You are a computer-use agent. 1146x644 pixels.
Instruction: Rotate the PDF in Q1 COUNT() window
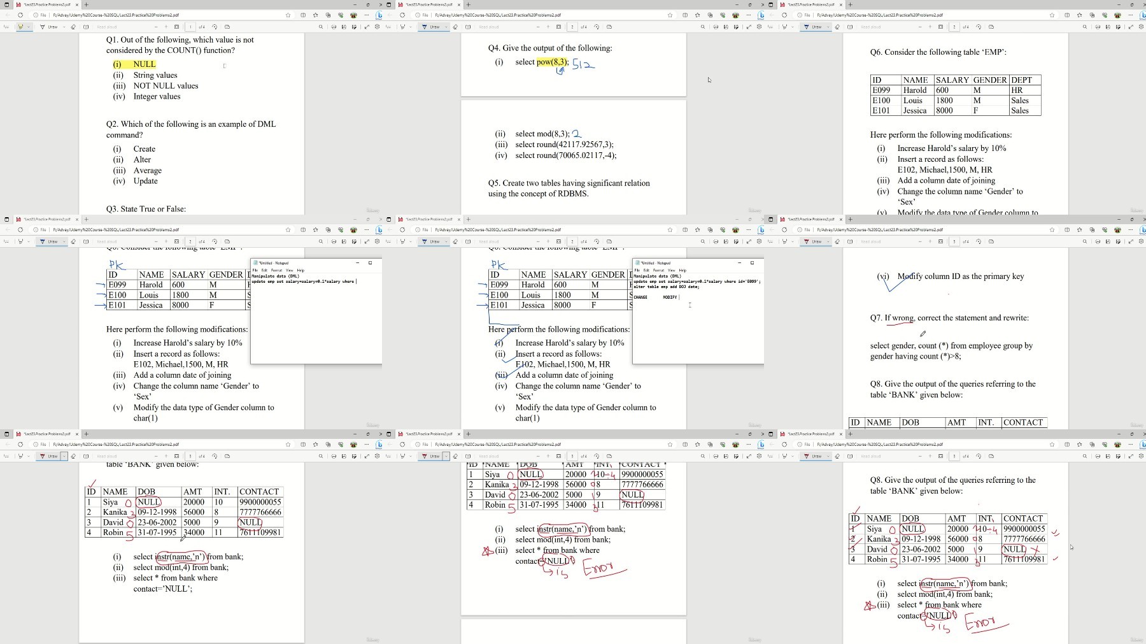click(x=215, y=27)
